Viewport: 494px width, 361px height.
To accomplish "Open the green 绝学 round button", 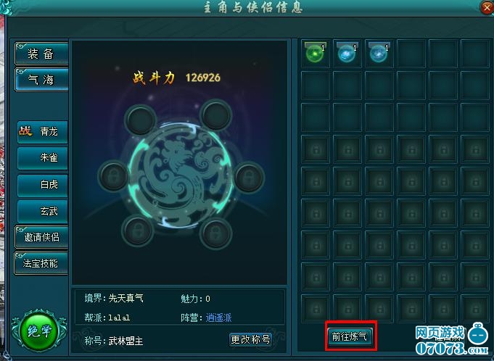I will point(39,331).
